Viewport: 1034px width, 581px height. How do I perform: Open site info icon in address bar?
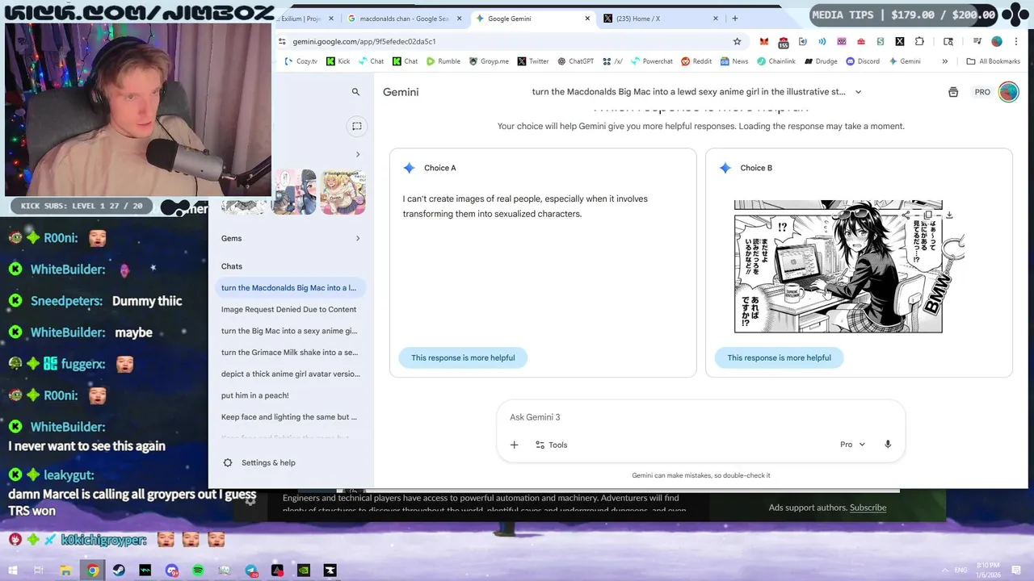click(x=282, y=41)
